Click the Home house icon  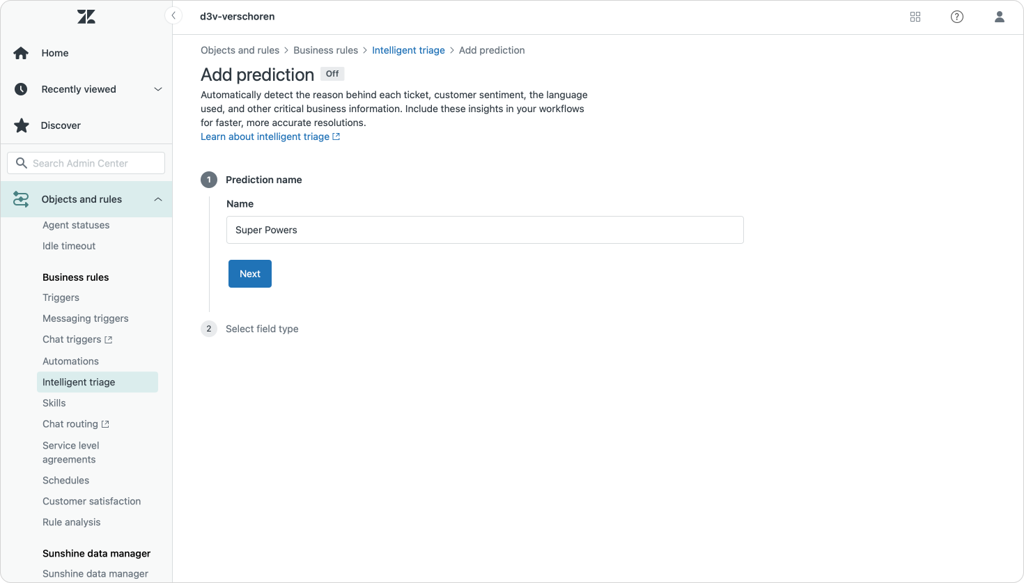pyautogui.click(x=21, y=53)
